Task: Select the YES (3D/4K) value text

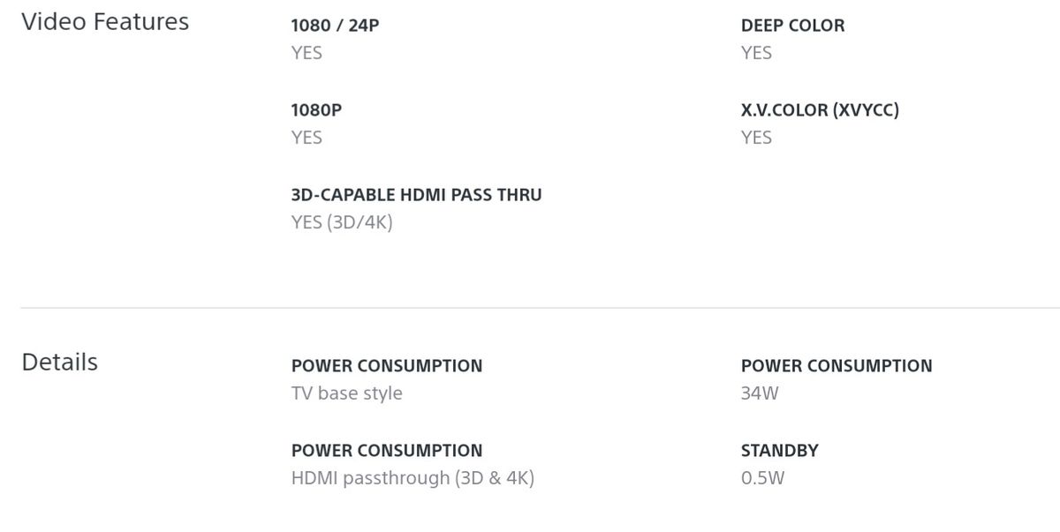Action: point(342,222)
